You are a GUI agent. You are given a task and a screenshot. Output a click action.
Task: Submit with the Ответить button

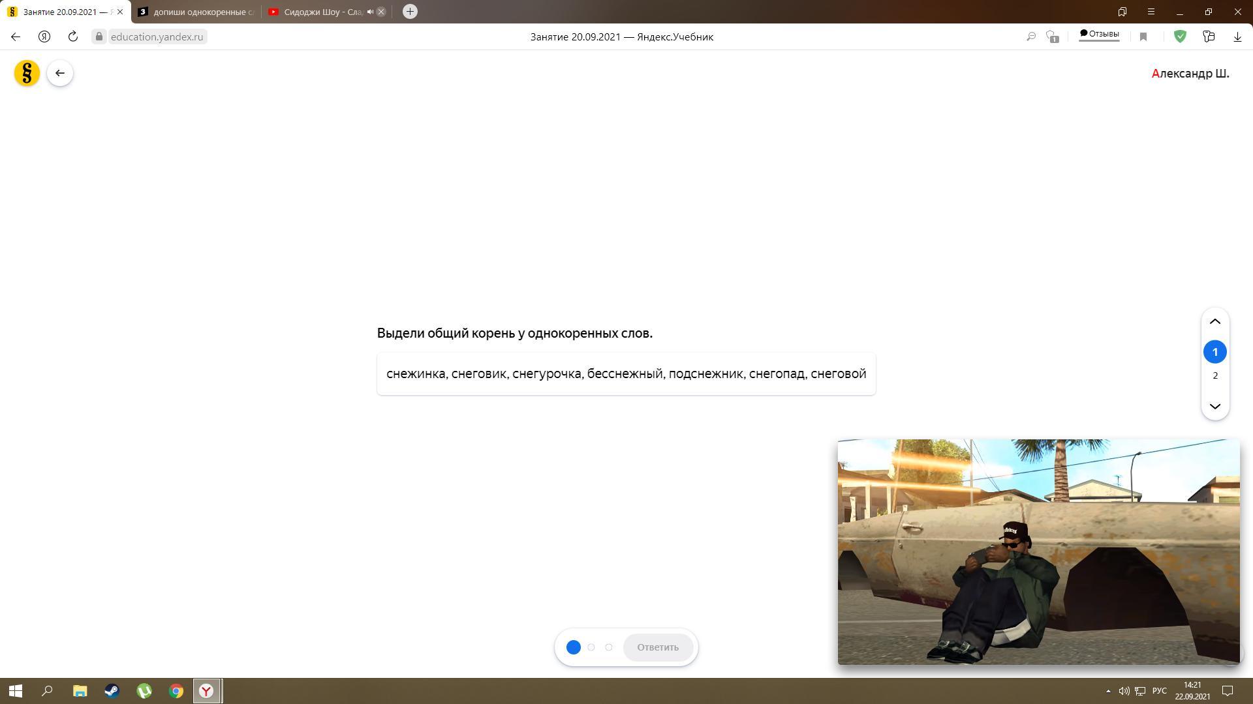tap(658, 647)
